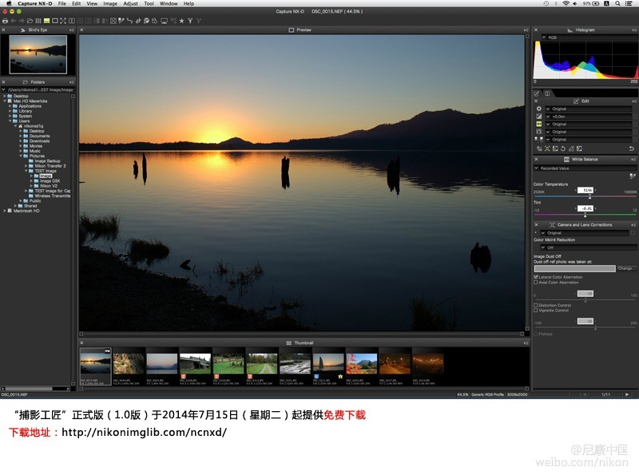Expand the Desktop folder in tree
639x475 pixels.
pyautogui.click(x=5, y=96)
